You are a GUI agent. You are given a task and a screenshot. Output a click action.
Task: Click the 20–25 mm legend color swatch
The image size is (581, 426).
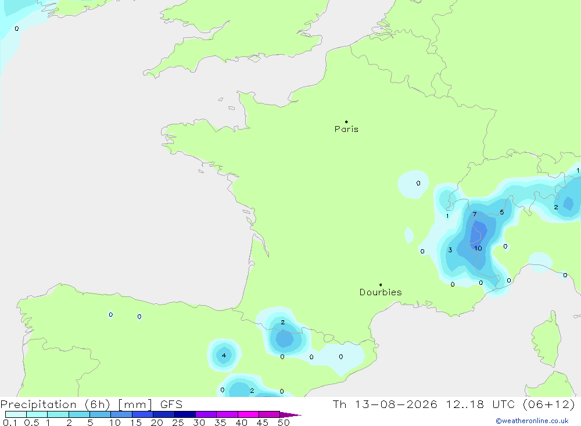(x=164, y=414)
